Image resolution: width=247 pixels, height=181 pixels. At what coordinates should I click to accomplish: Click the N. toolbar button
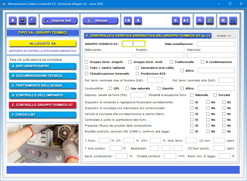click(200, 20)
